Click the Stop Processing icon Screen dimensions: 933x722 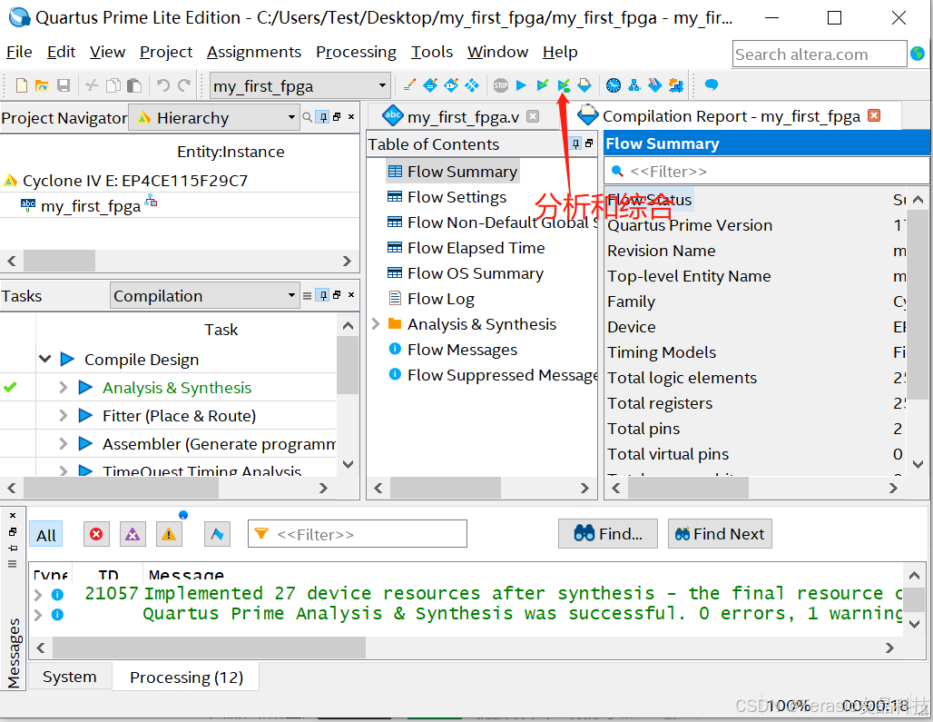pos(500,85)
